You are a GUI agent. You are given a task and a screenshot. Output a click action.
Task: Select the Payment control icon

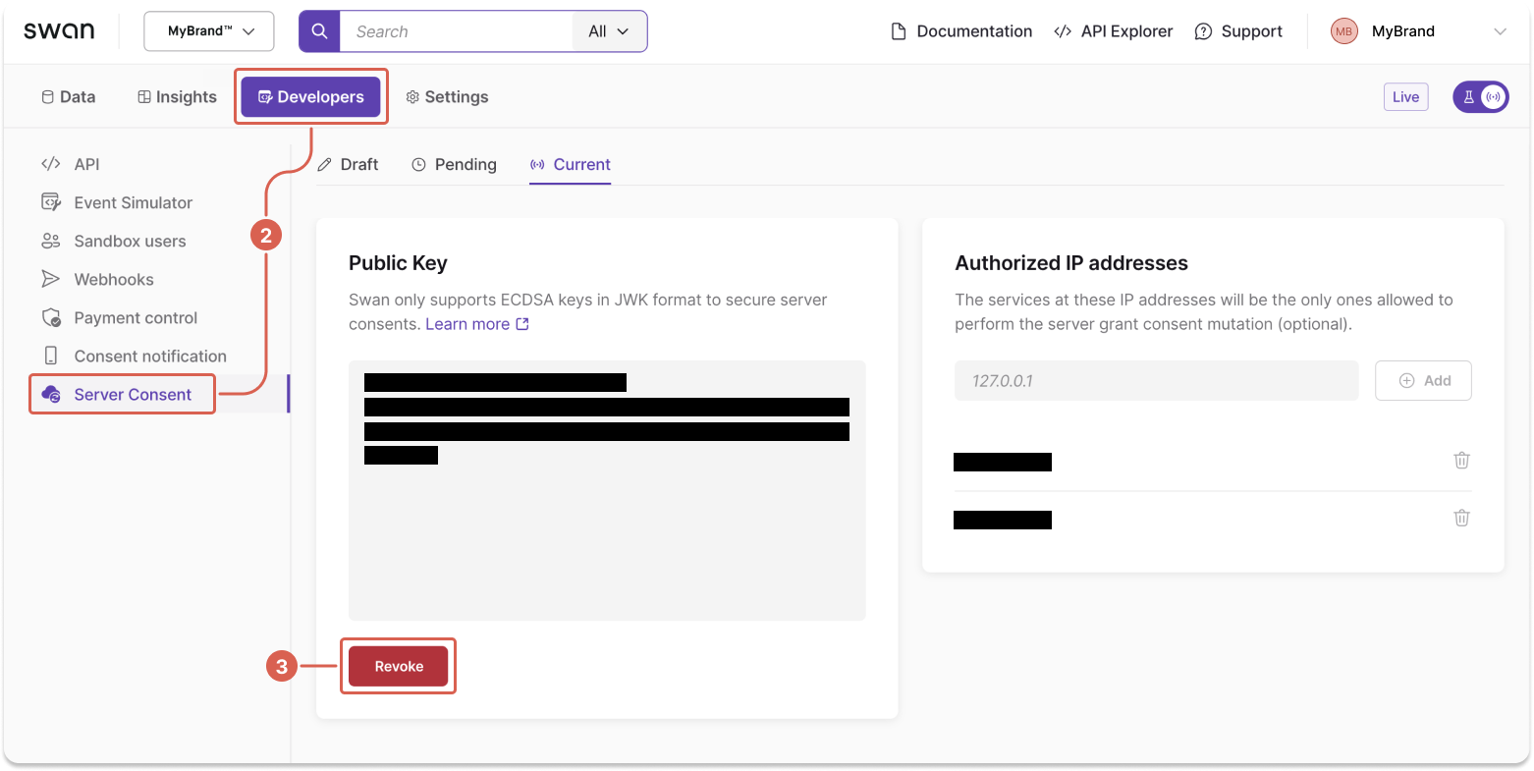point(51,317)
